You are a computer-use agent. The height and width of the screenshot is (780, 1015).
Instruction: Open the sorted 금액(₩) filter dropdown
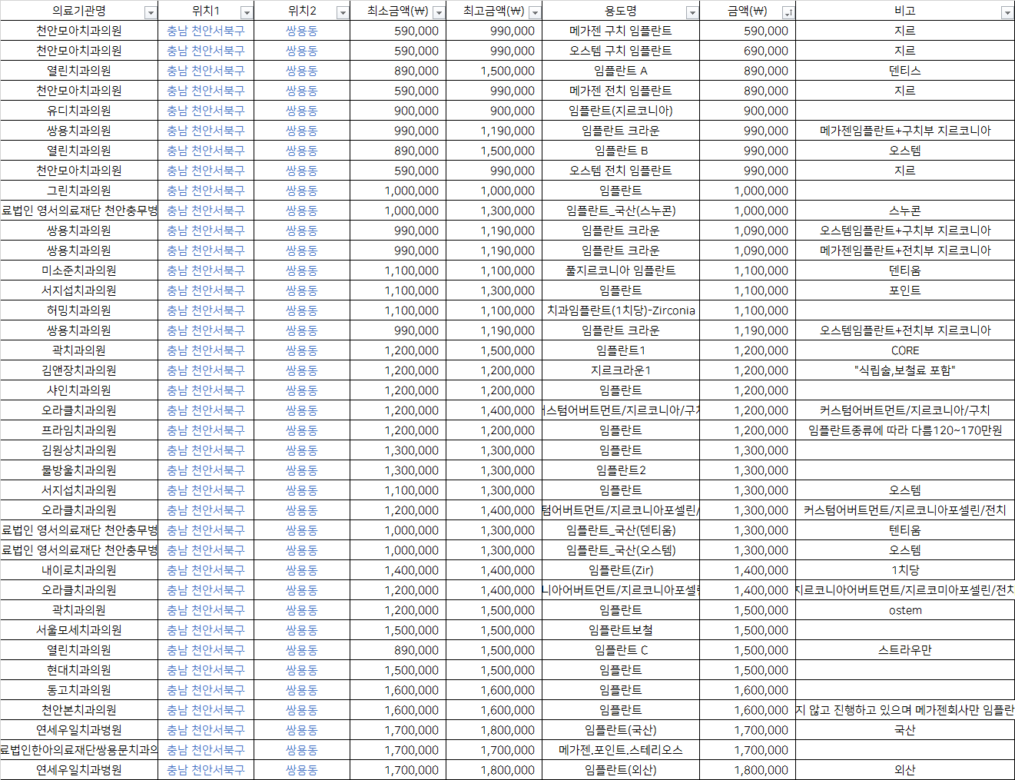[x=788, y=12]
